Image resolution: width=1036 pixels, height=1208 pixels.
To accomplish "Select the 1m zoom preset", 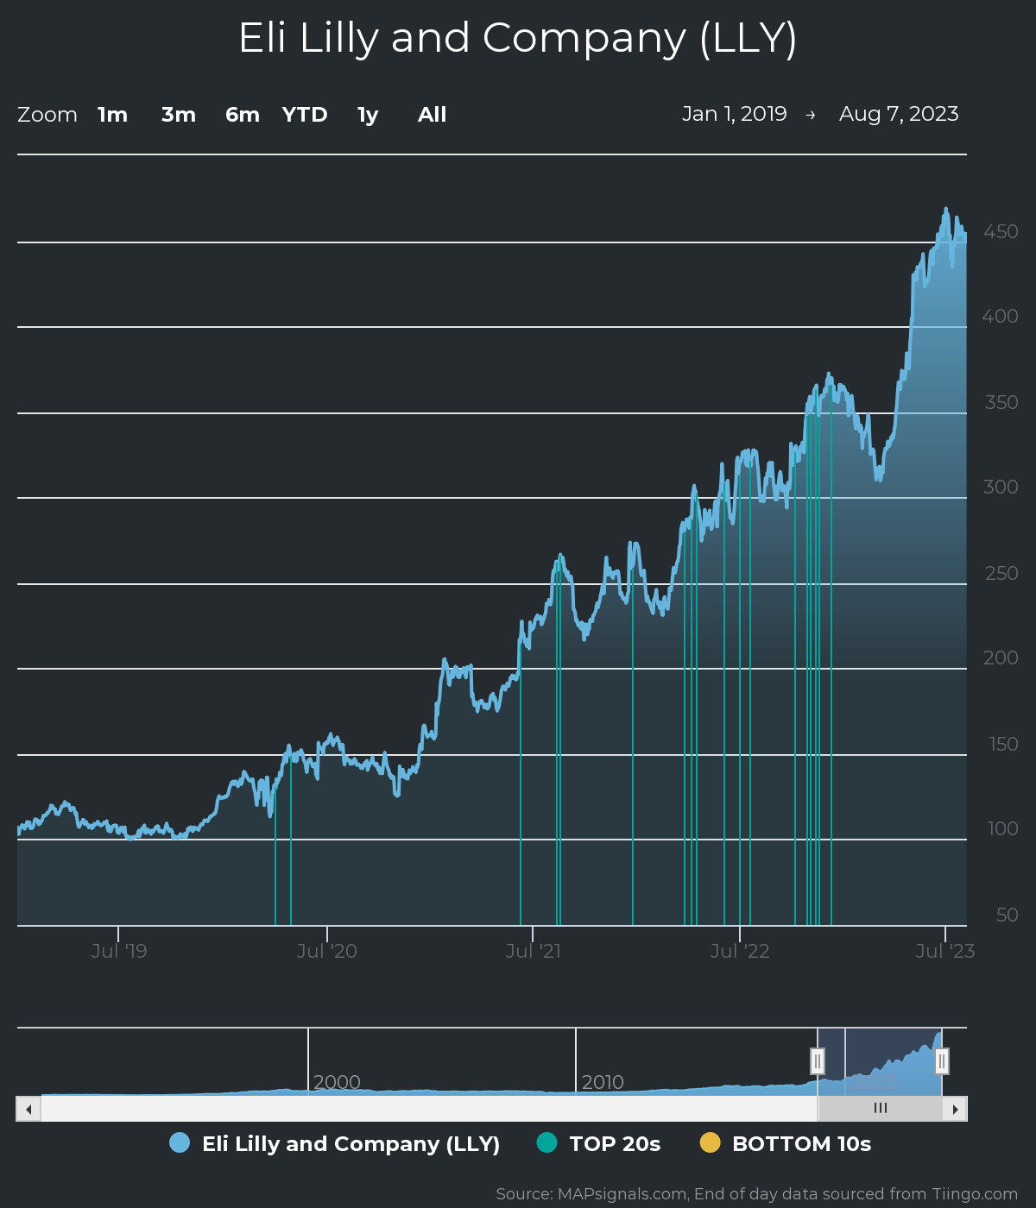I will pos(112,114).
